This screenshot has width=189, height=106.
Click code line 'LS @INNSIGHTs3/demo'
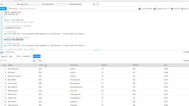pyautogui.click(x=12, y=28)
